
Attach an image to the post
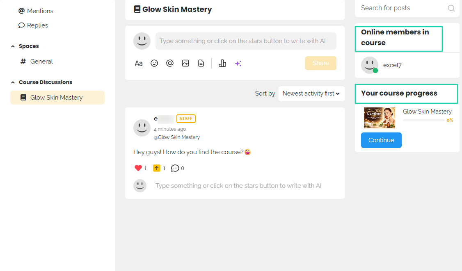point(185,63)
